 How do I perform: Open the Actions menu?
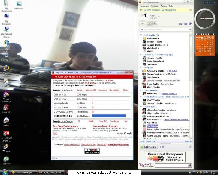(x=164, y=6)
